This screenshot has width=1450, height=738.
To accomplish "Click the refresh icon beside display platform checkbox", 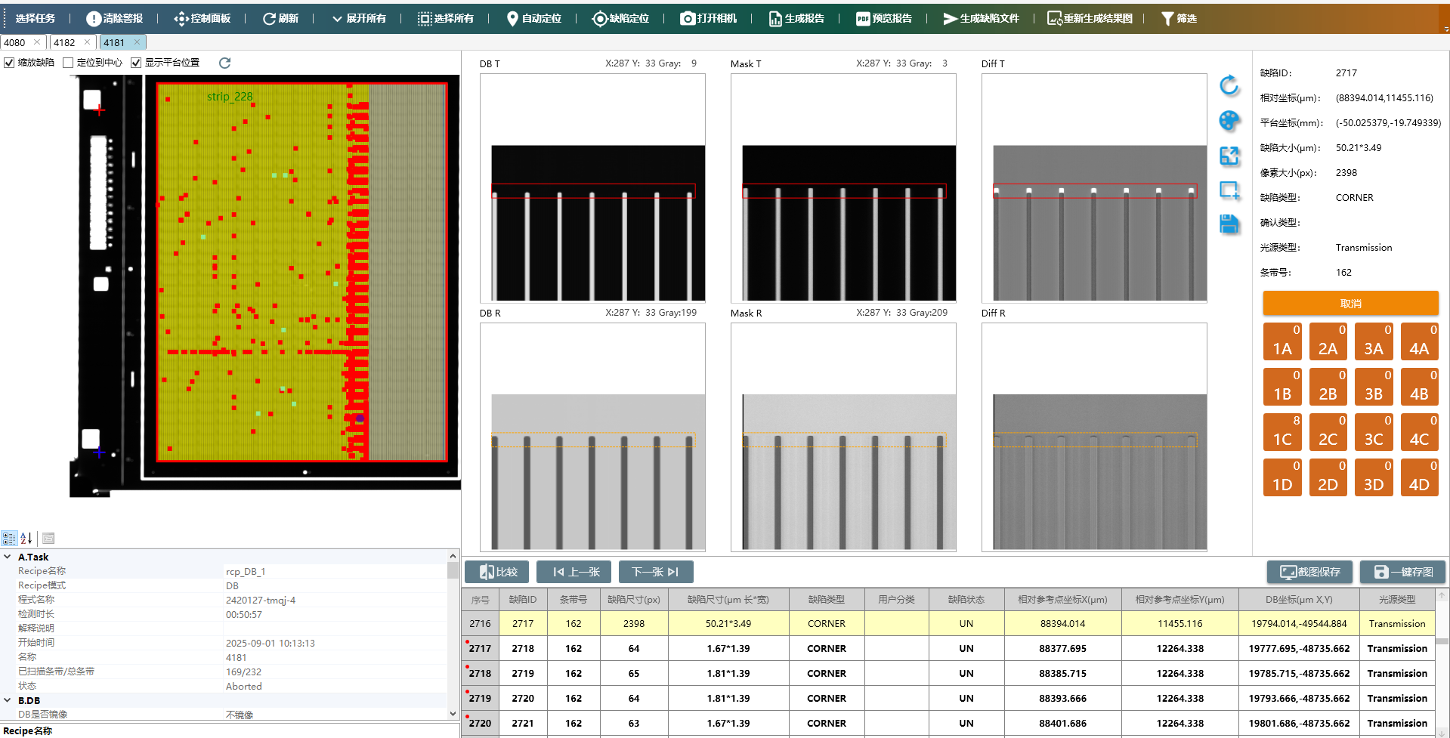I will coord(224,63).
